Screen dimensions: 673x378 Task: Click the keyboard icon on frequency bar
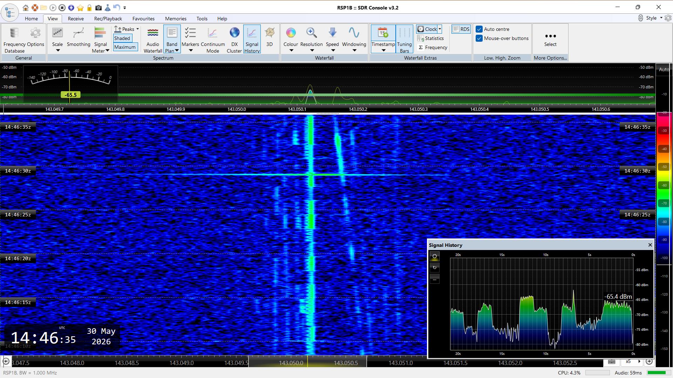(x=612, y=362)
